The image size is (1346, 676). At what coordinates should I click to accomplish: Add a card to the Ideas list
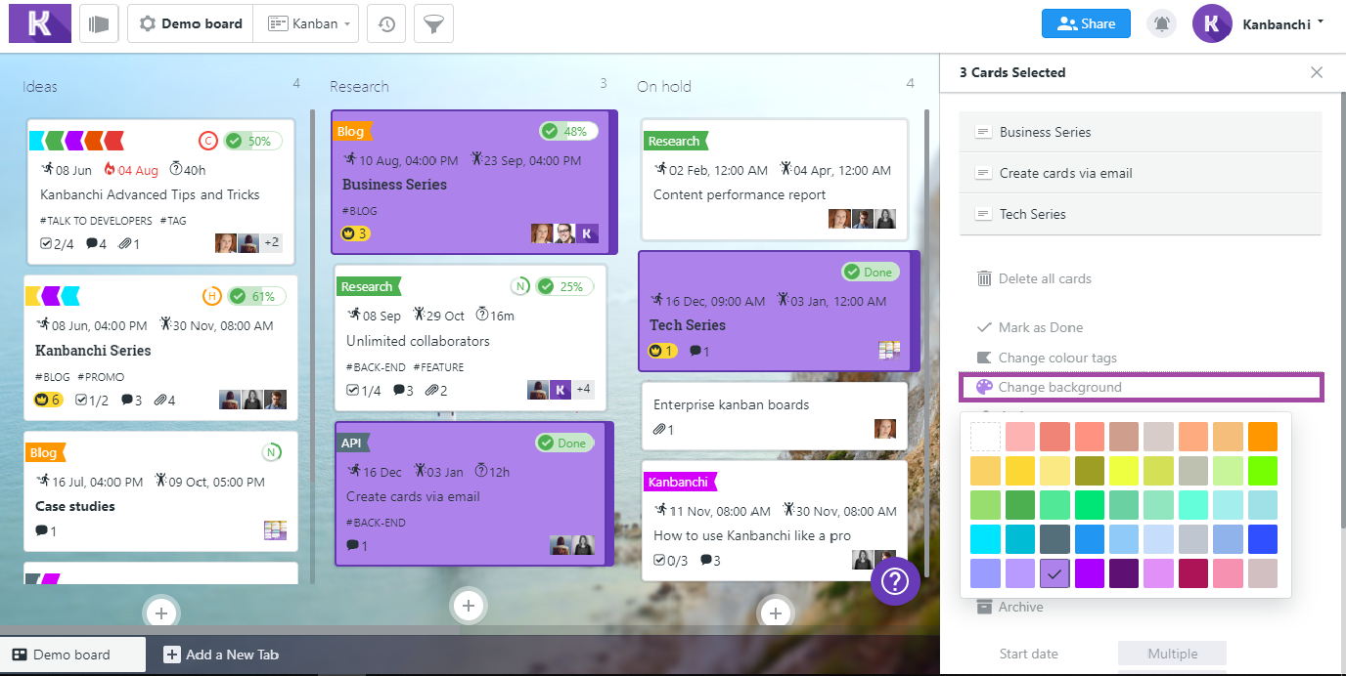point(161,613)
